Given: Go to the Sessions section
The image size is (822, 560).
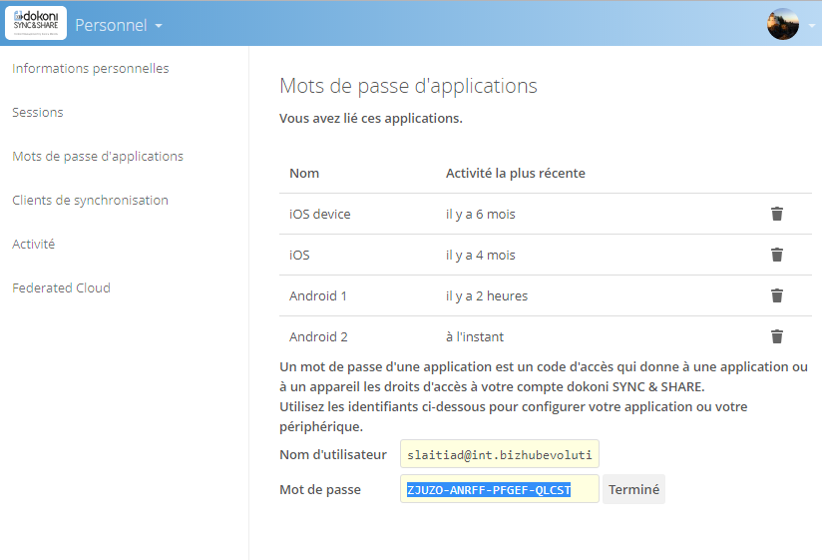Looking at the screenshot, I should pos(38,113).
